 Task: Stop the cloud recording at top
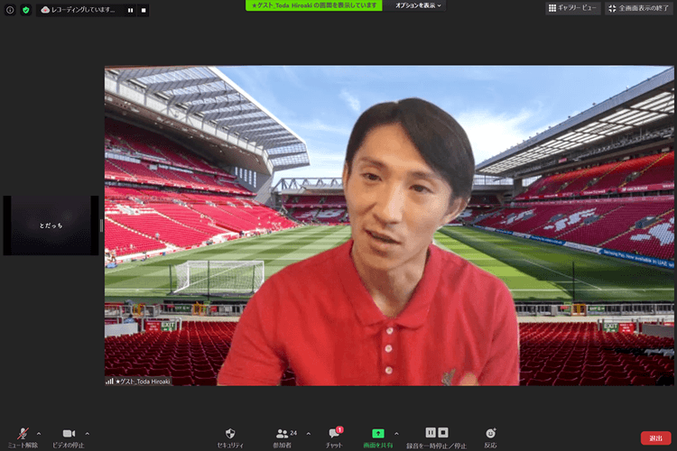[144, 10]
